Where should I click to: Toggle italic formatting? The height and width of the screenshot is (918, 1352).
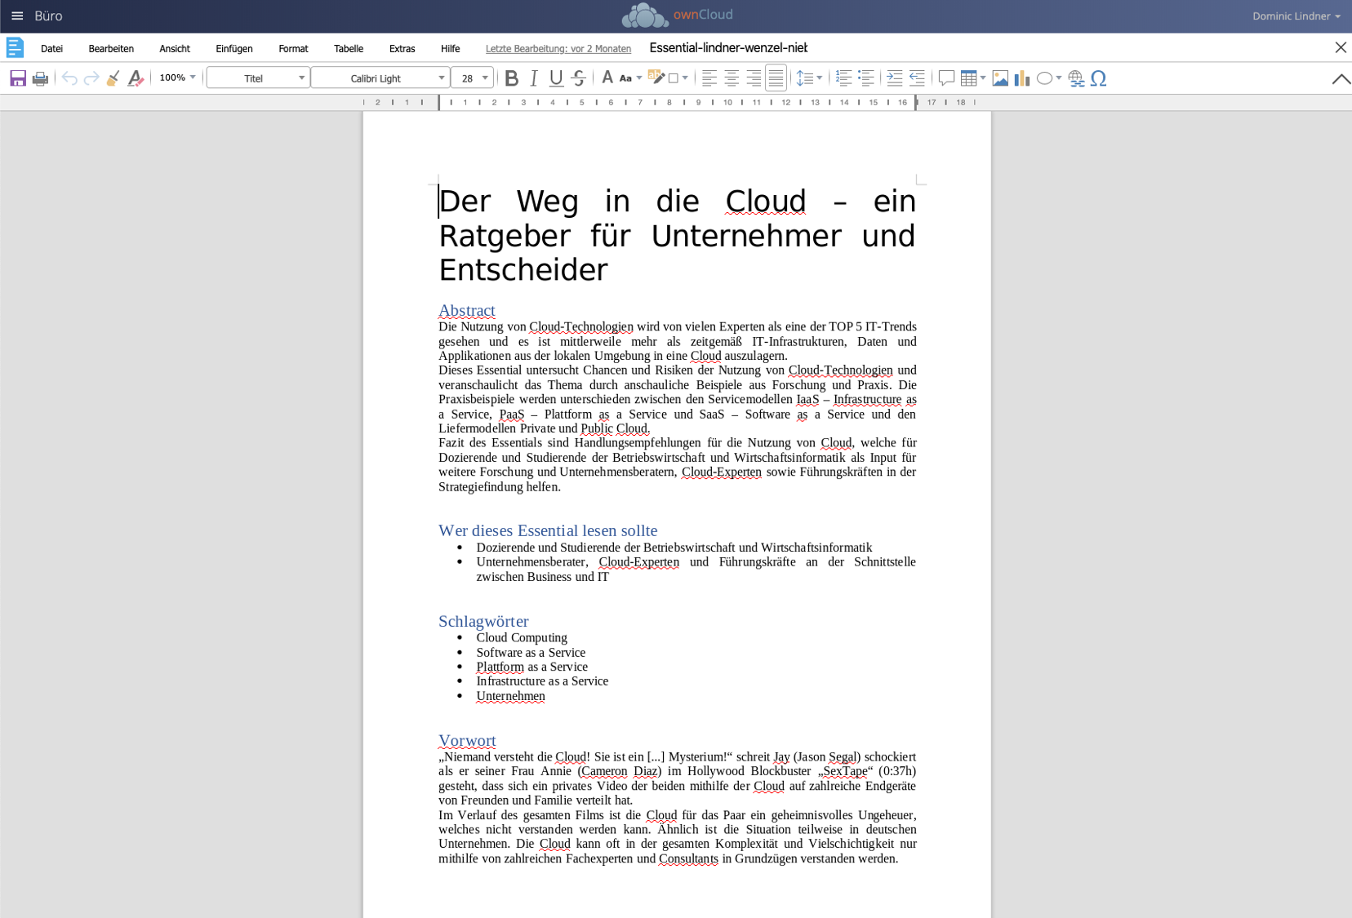coord(534,78)
